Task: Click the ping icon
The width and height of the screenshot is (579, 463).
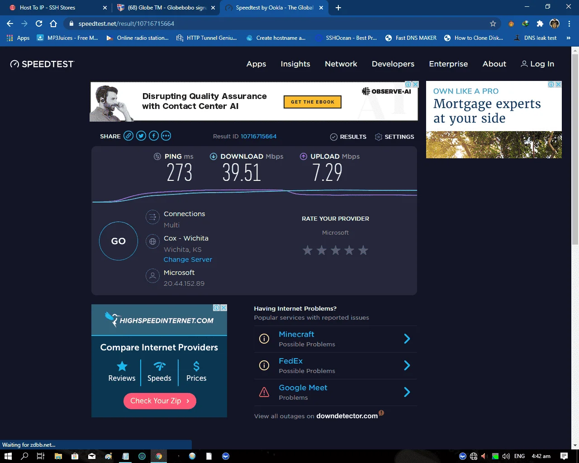Action: pyautogui.click(x=157, y=156)
